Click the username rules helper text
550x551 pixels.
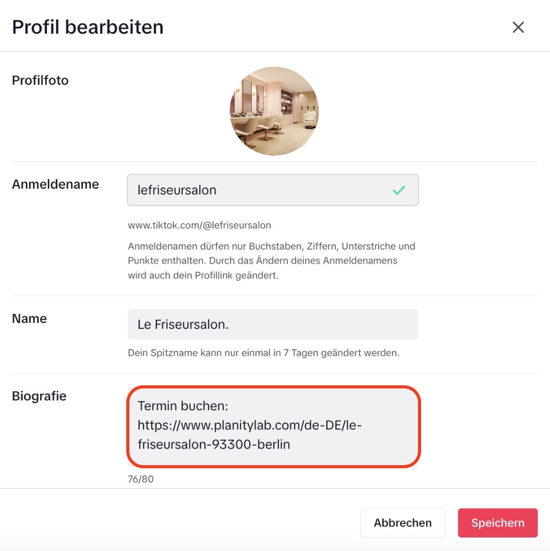coord(271,261)
